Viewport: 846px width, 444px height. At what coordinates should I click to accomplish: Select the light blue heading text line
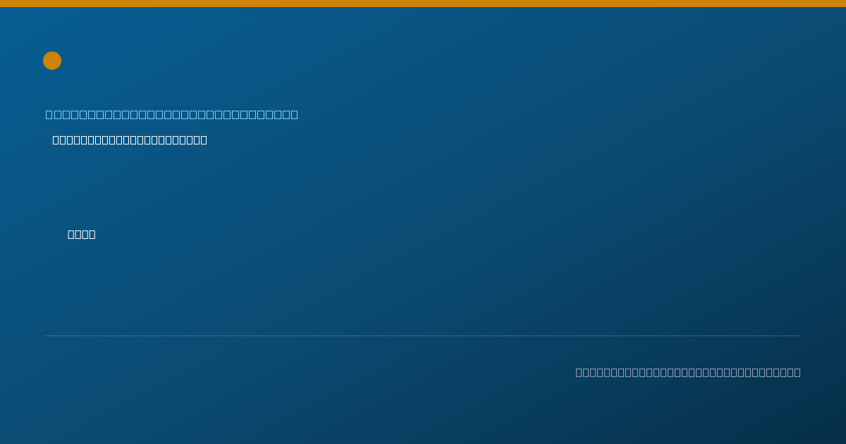[172, 114]
